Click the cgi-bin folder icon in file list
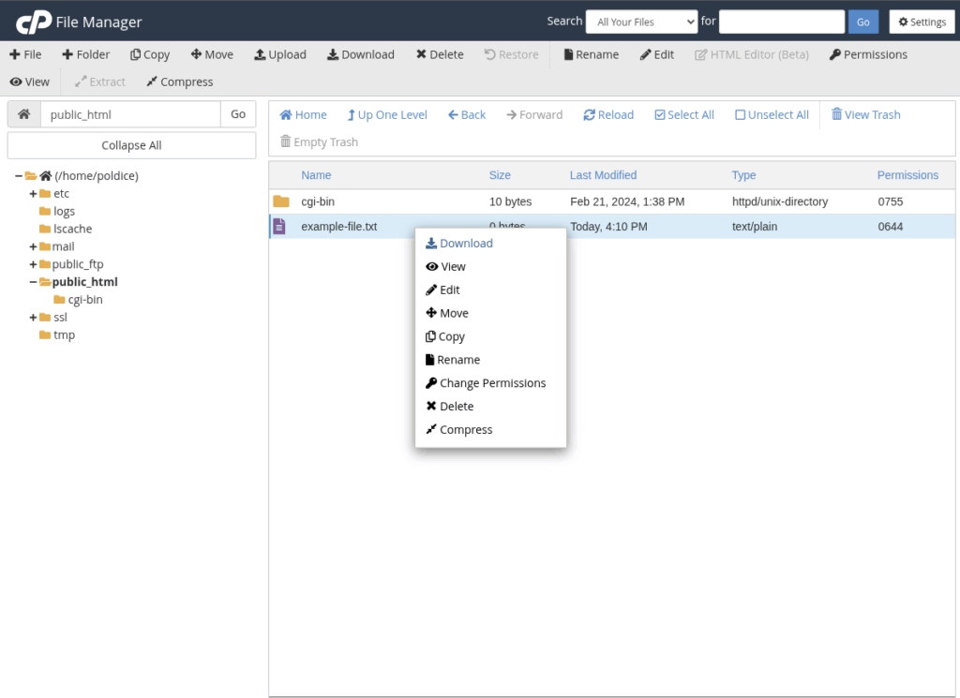The image size is (960, 698). coord(281,201)
